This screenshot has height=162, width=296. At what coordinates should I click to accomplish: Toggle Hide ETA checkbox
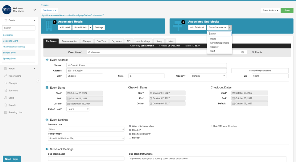(130, 130)
